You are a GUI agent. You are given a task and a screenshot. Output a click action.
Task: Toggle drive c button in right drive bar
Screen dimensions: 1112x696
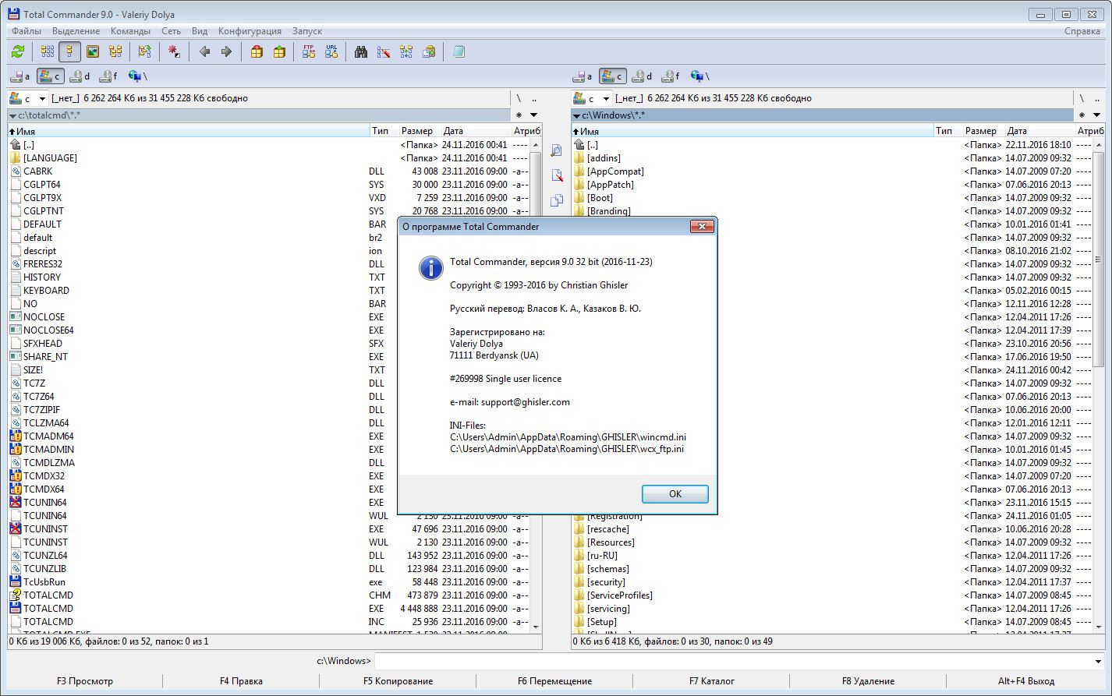click(x=613, y=76)
